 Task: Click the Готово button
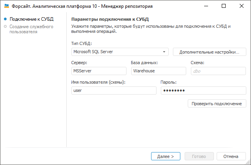[x=199, y=156]
